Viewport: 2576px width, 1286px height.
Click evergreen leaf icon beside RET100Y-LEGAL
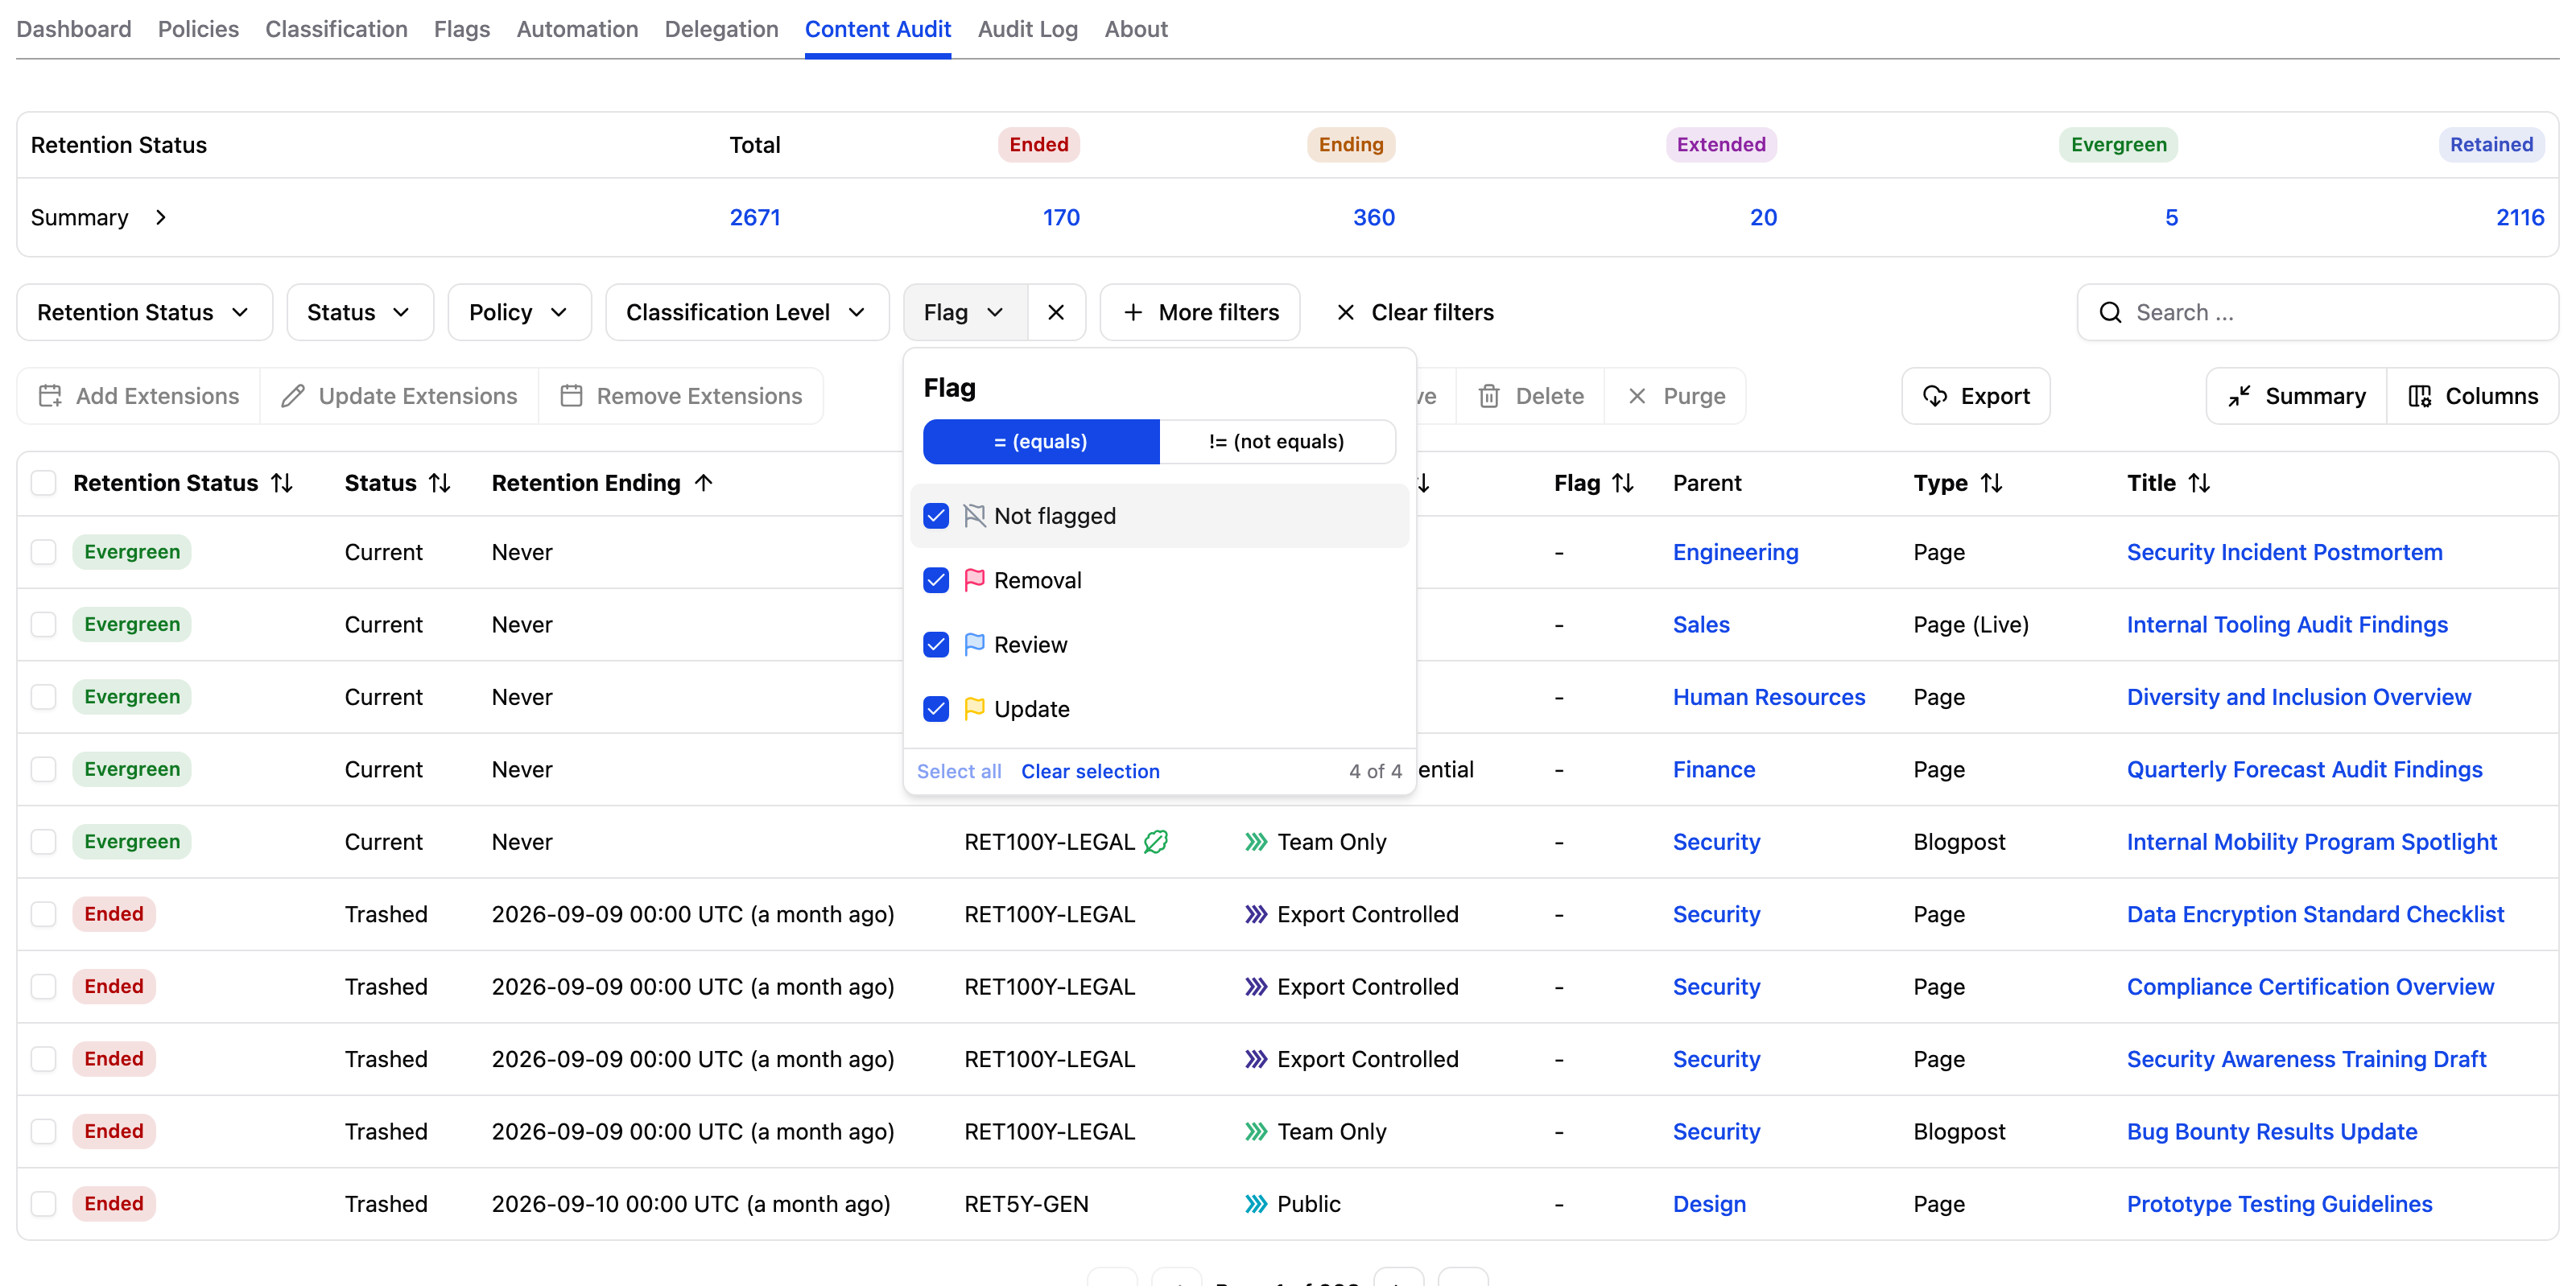1156,842
